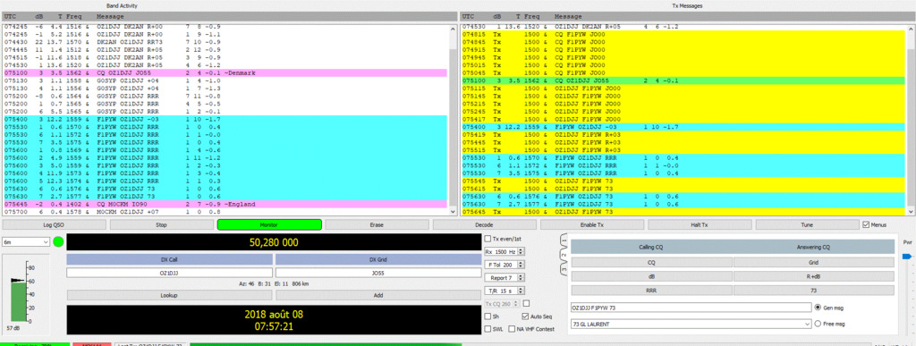This screenshot has height=346, width=916.
Task: Click the DX Call field containing OZ1DJJ
Action: pyautogui.click(x=169, y=273)
